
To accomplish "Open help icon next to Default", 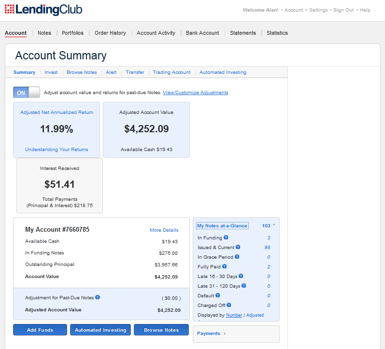I will point(217,295).
